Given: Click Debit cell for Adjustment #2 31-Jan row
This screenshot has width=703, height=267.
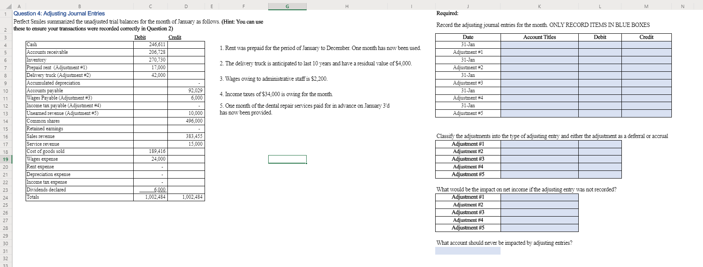Looking at the screenshot, I should [600, 60].
